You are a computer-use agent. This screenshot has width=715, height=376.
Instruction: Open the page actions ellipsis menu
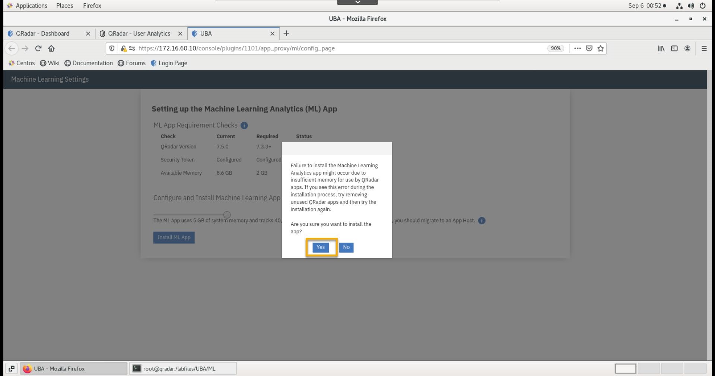578,48
